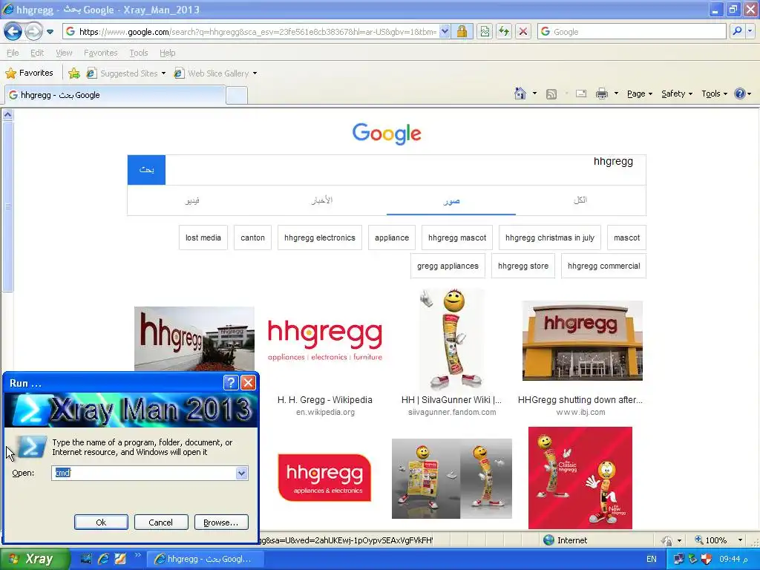Click Cancel in the Run dialog

point(160,522)
